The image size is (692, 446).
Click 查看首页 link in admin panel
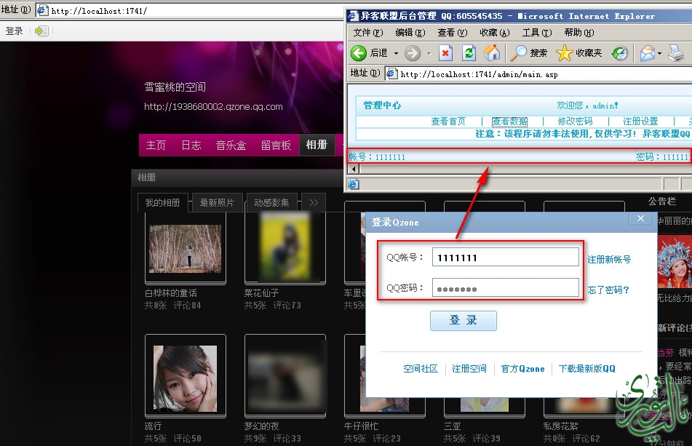click(x=448, y=122)
